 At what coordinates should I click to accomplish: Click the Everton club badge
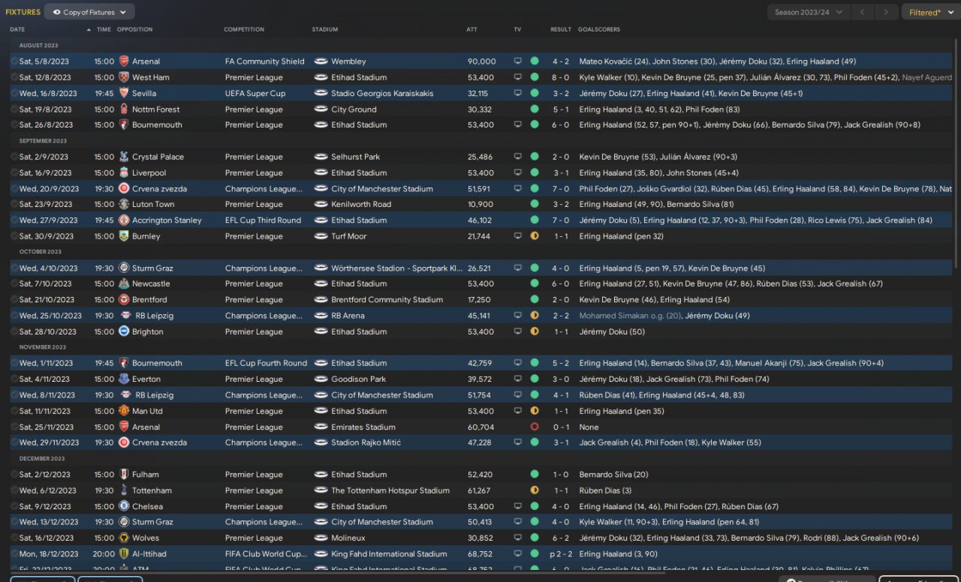[124, 379]
